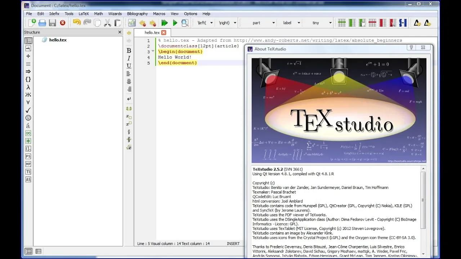Select hello.tex in the Structure tree
461x259 pixels.
[58, 40]
